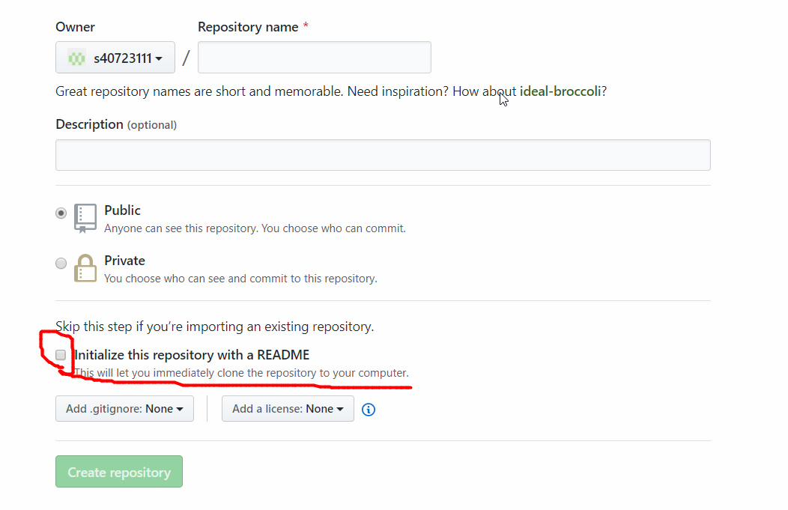Check Initialize this repository with a README
The width and height of the screenshot is (788, 510).
point(61,355)
